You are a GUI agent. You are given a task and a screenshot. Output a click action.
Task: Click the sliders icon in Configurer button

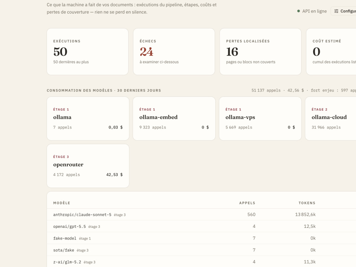(336, 11)
